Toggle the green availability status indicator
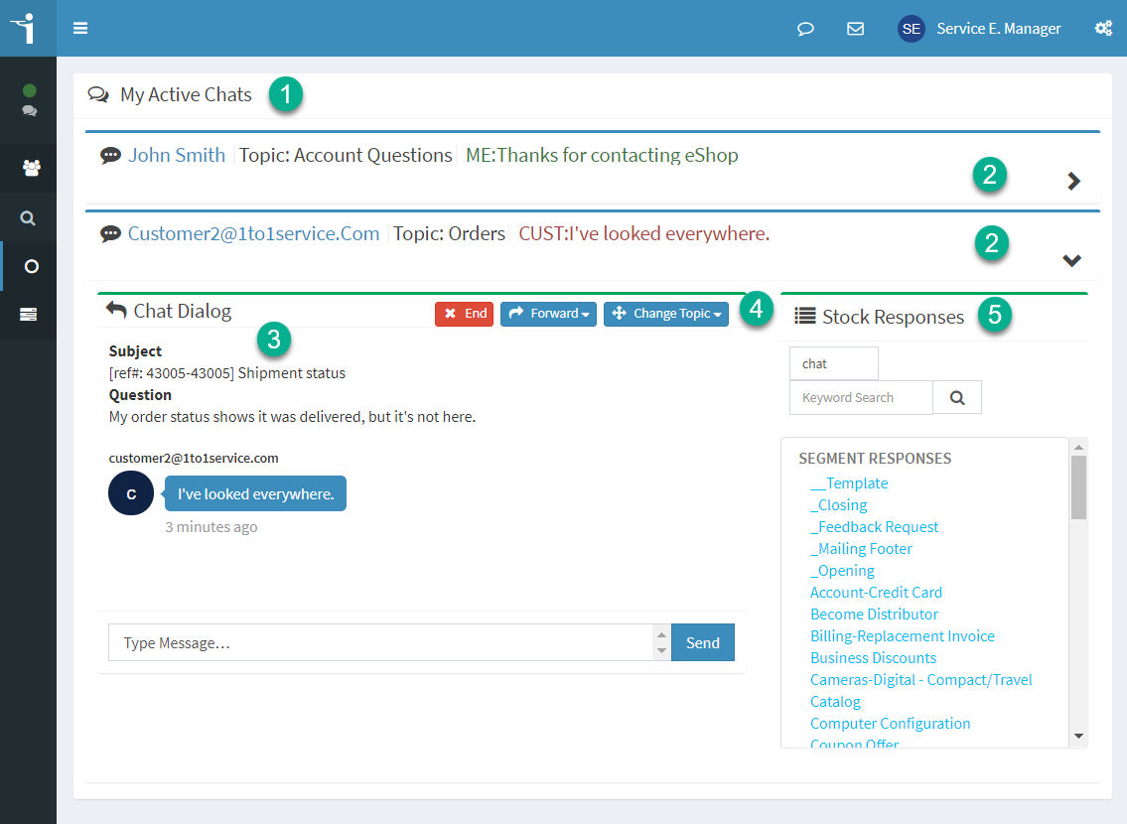This screenshot has height=824, width=1127. click(30, 90)
